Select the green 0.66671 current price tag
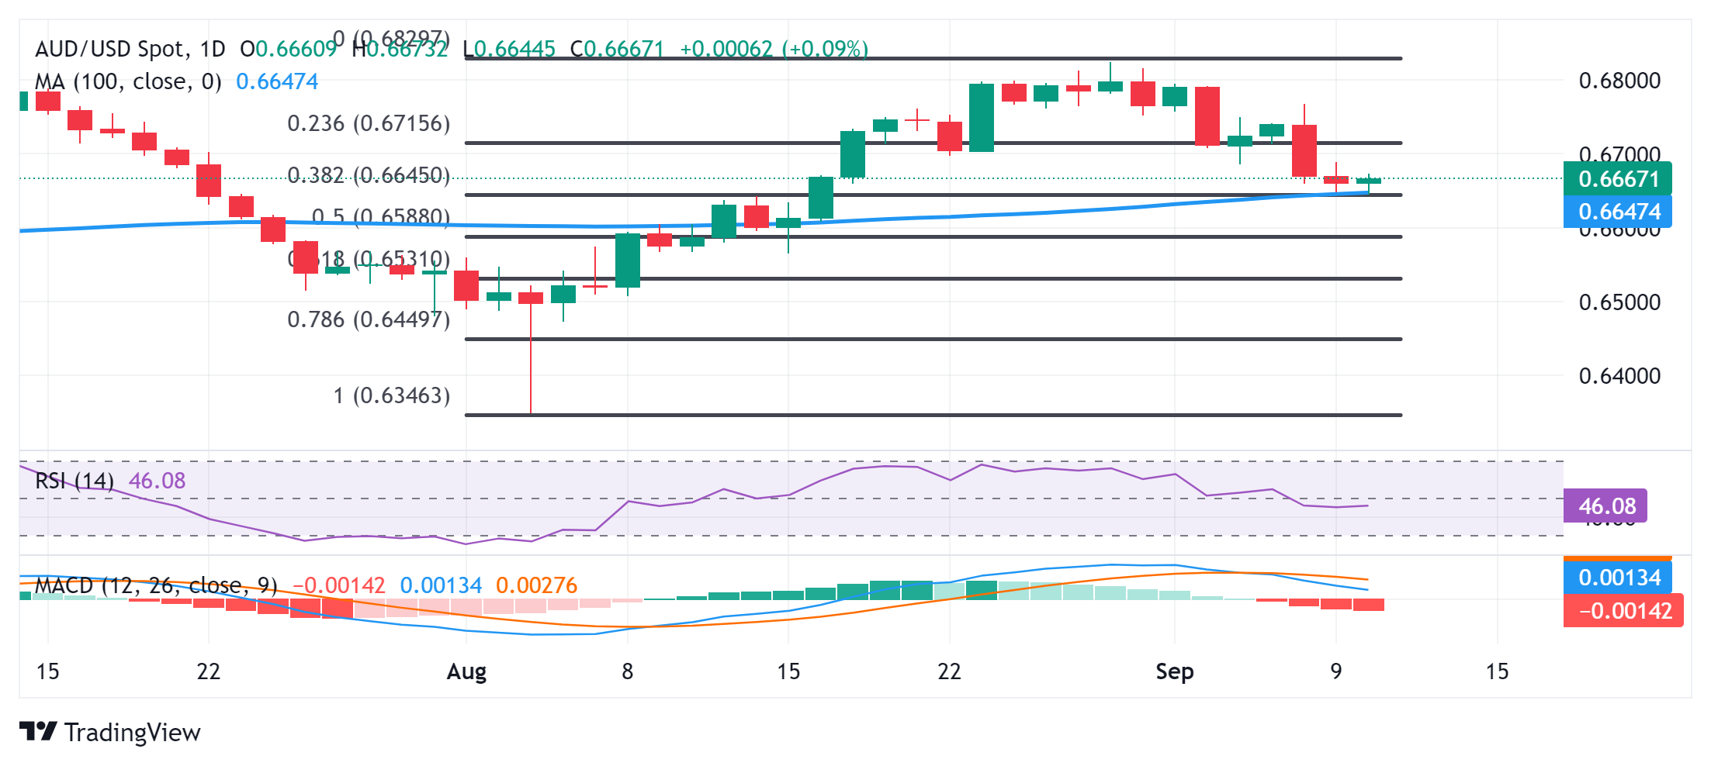 pos(1618,178)
